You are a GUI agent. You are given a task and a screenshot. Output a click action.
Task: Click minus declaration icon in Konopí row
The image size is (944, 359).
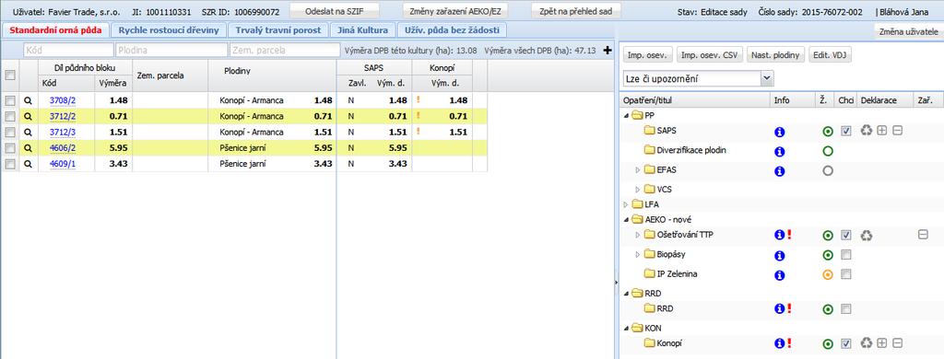[x=897, y=343]
